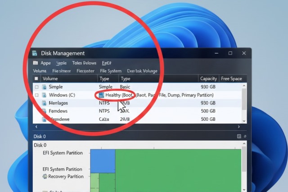This screenshot has width=288, height=192.
Task: Click the small rotate icon in Disk 0 header
Action: pyautogui.click(x=245, y=136)
